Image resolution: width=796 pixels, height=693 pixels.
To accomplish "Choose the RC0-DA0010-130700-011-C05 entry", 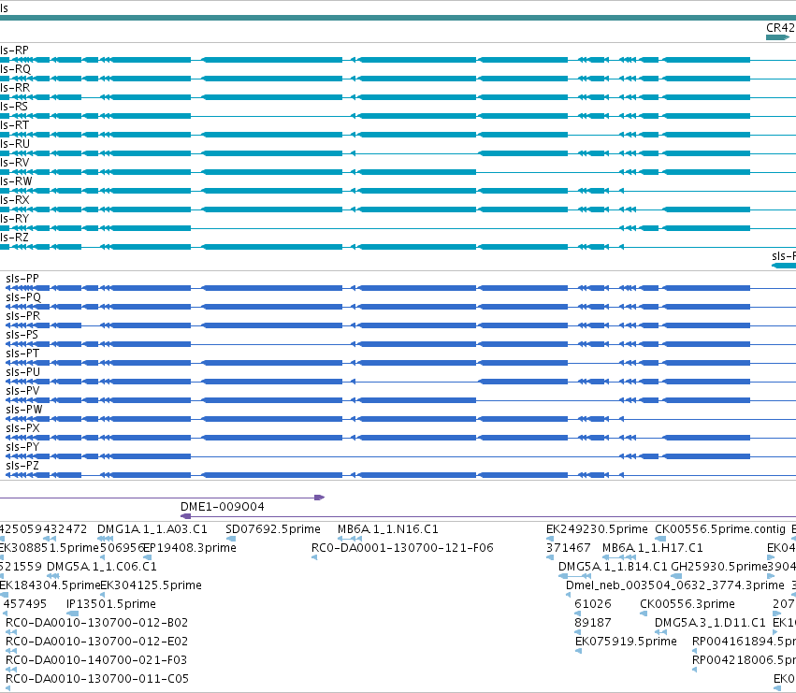I will (x=97, y=679).
